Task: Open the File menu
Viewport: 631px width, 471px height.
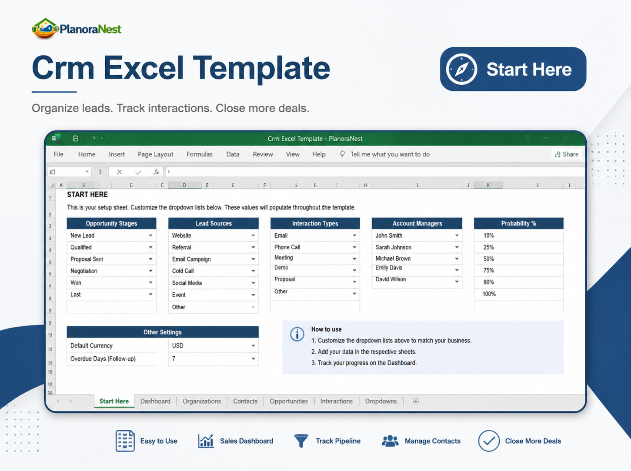Action: point(59,154)
